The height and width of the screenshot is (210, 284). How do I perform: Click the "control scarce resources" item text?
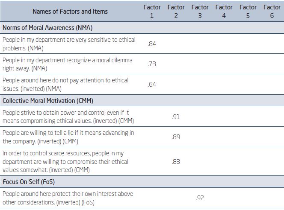(65, 161)
